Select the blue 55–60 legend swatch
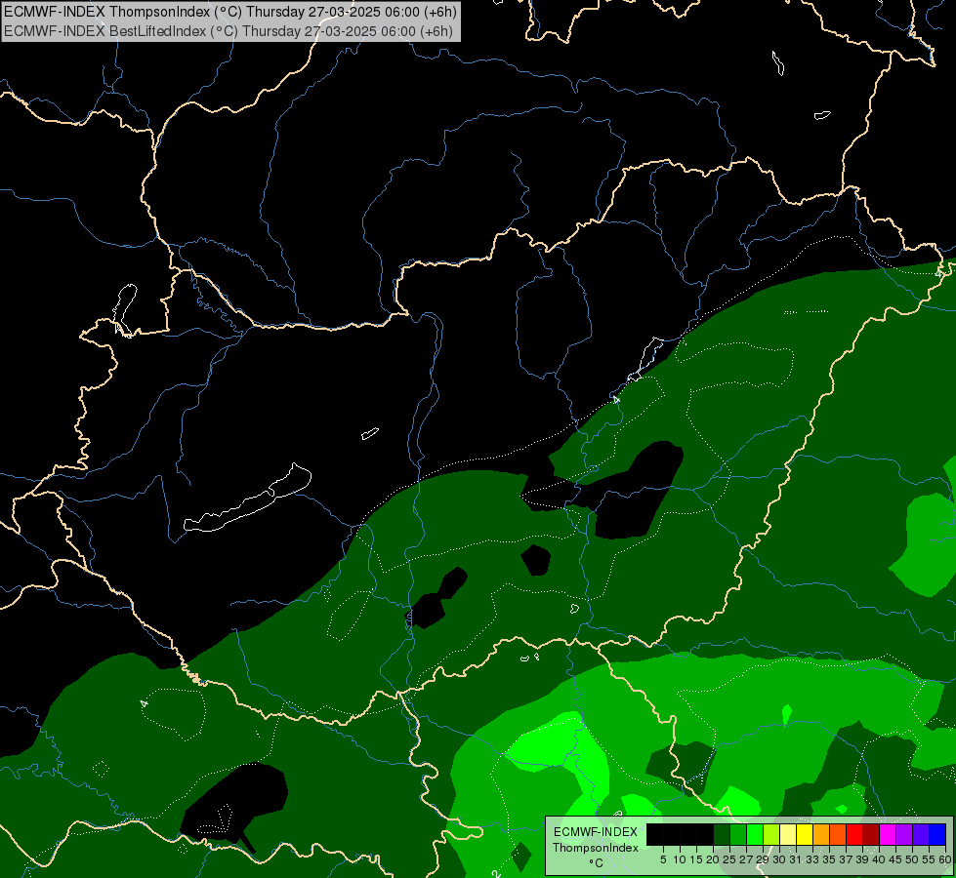 (x=937, y=834)
